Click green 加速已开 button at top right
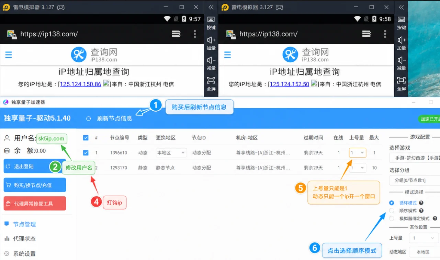This screenshot has width=440, height=260. pos(429,119)
